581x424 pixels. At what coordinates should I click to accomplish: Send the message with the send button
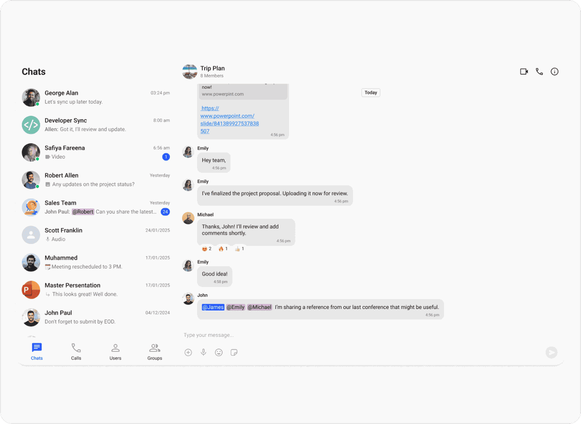pos(551,352)
